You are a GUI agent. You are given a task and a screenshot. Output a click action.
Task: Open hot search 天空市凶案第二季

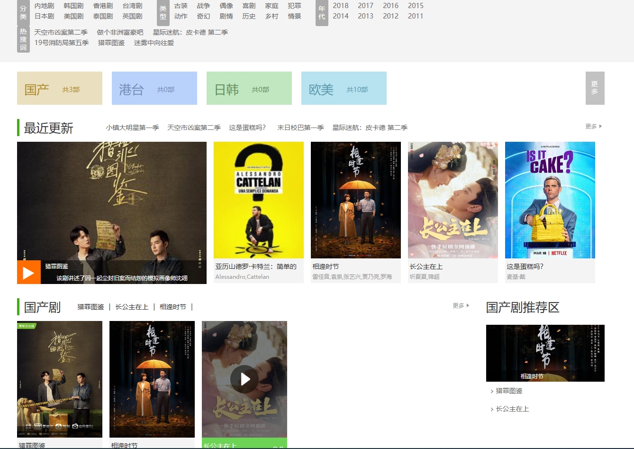[x=61, y=32]
